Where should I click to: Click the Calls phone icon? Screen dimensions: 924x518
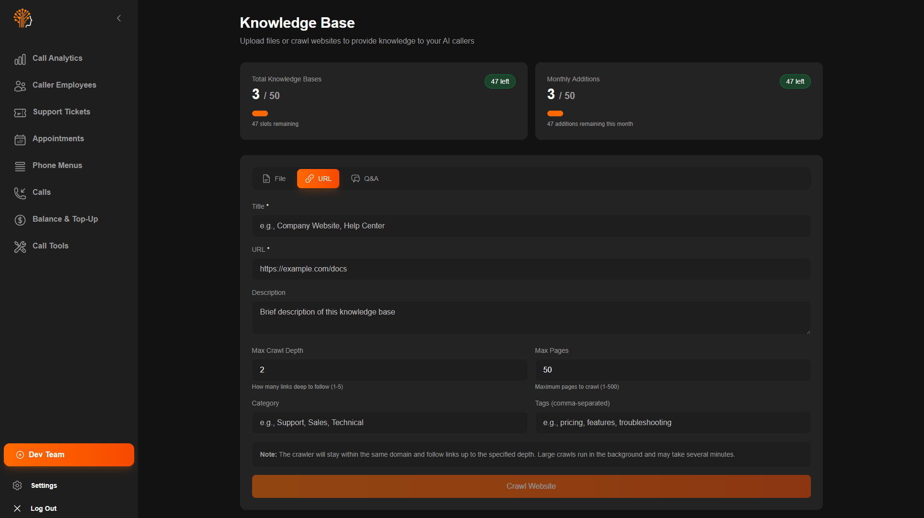pyautogui.click(x=20, y=193)
